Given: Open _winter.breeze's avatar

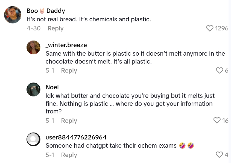Looking at the screenshot, I should tap(33, 47).
